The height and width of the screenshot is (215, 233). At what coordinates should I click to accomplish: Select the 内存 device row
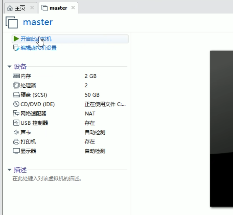click(x=69, y=76)
